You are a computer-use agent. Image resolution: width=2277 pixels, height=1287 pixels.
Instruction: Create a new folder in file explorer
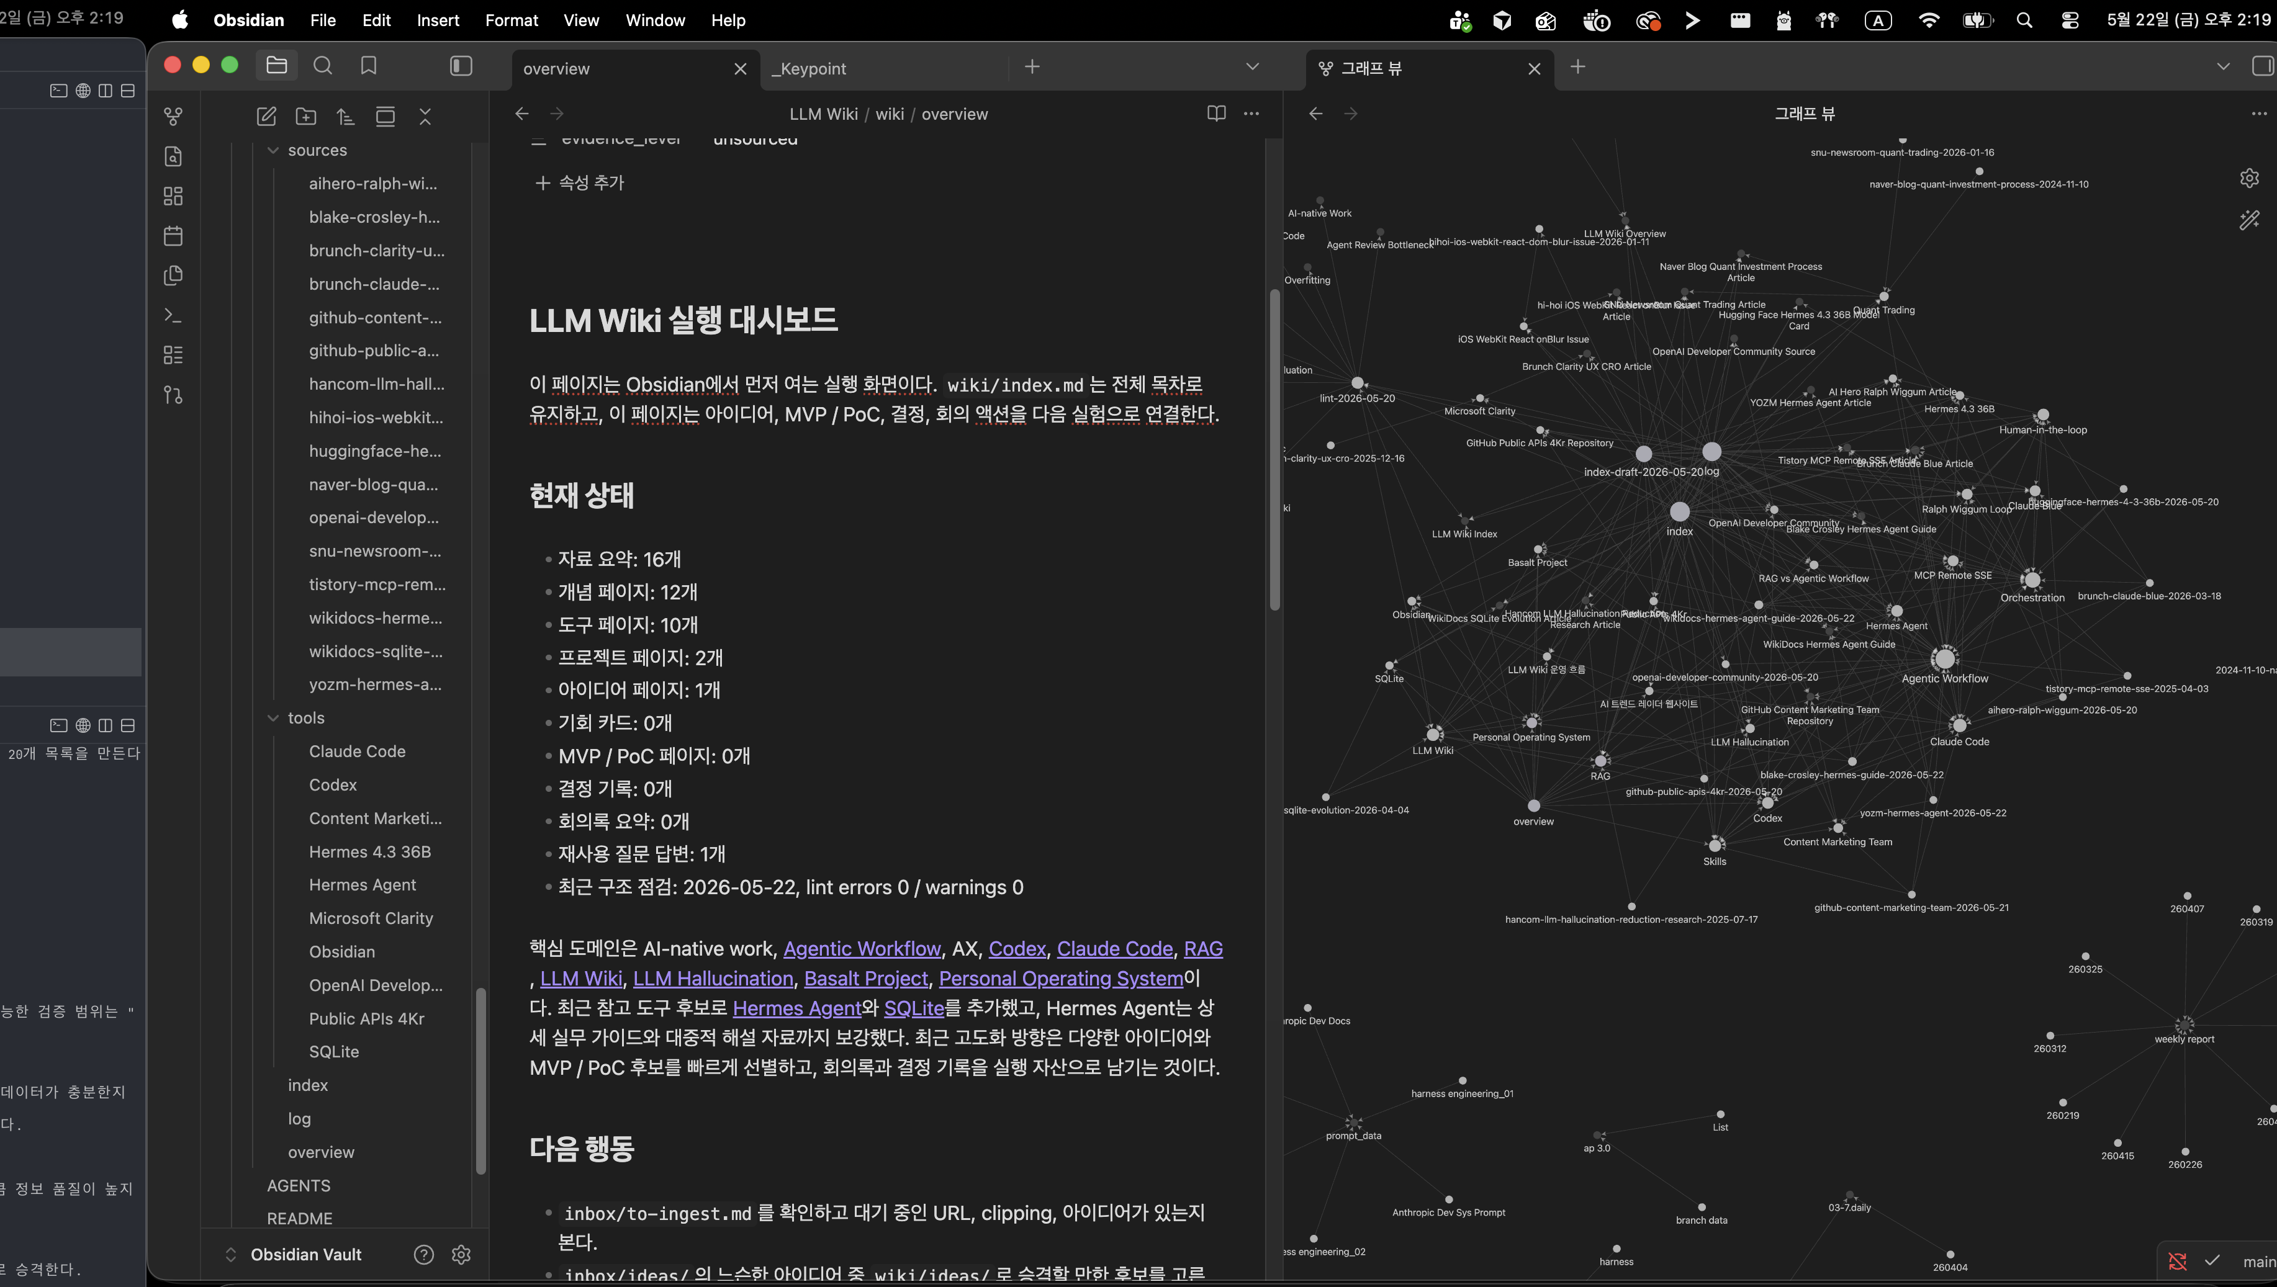click(306, 116)
